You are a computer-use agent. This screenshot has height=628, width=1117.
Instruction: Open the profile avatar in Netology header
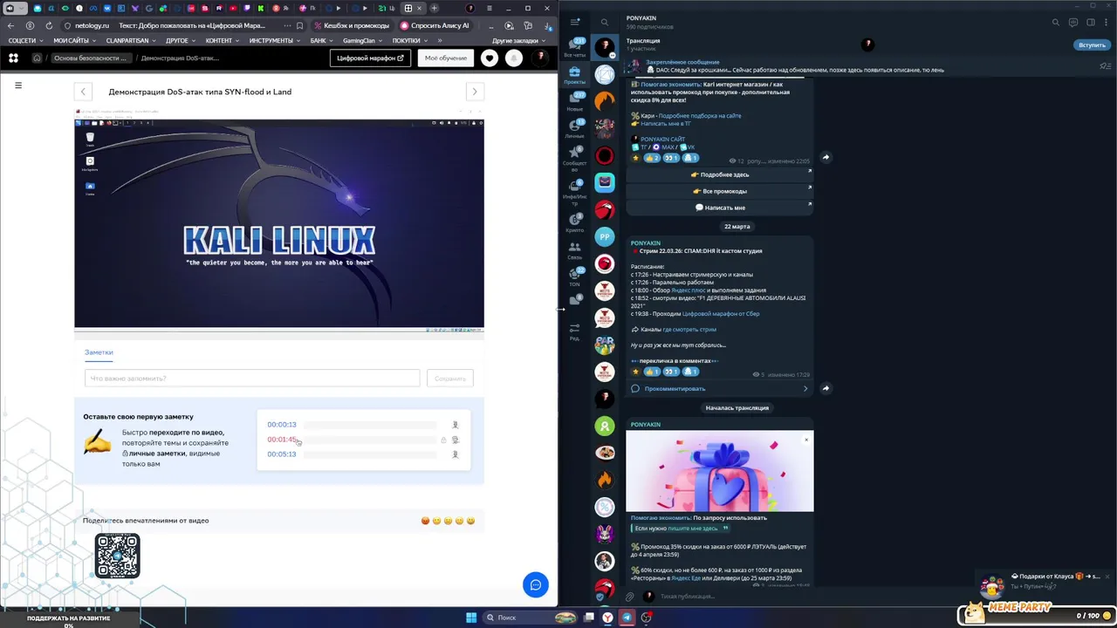coord(541,58)
